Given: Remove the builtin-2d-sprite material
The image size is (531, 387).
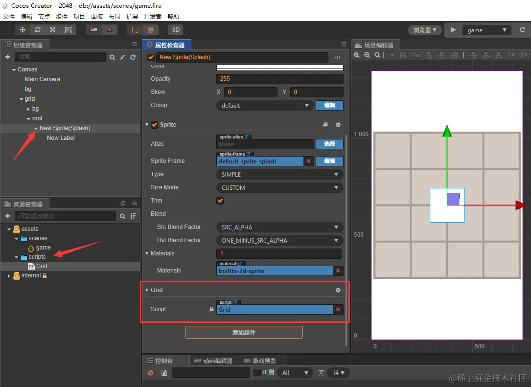Looking at the screenshot, I should (x=338, y=271).
